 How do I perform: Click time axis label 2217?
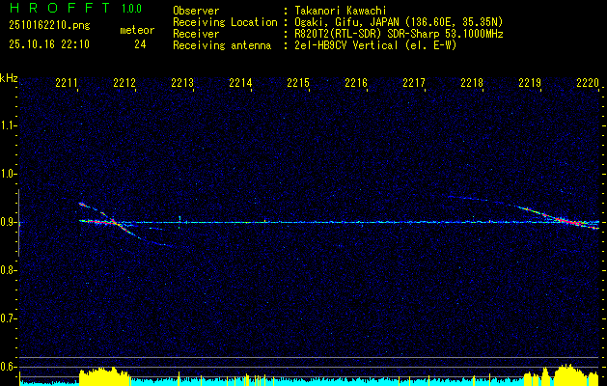414,83
